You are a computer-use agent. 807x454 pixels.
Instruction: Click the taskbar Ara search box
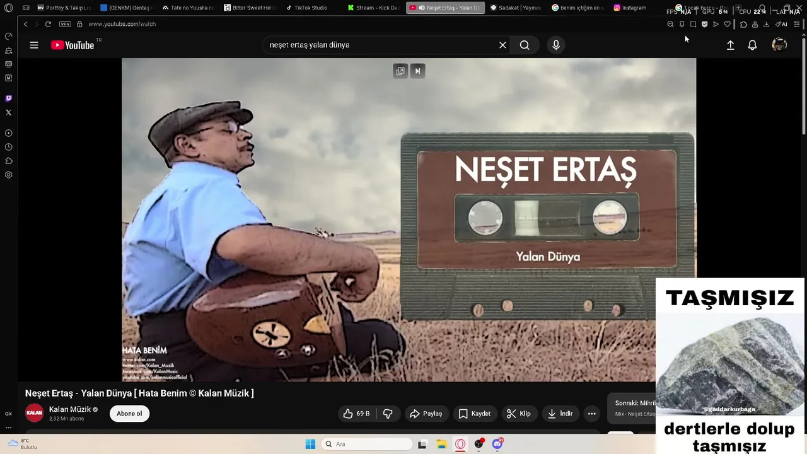(366, 444)
